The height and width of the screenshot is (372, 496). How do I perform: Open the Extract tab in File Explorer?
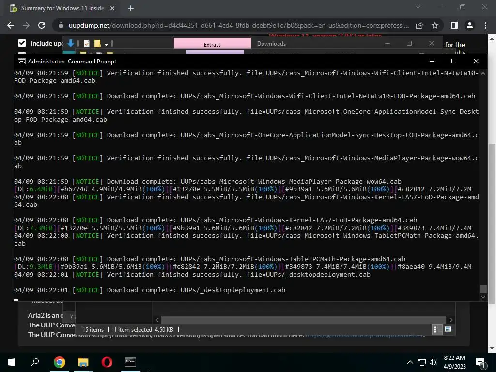(x=212, y=44)
